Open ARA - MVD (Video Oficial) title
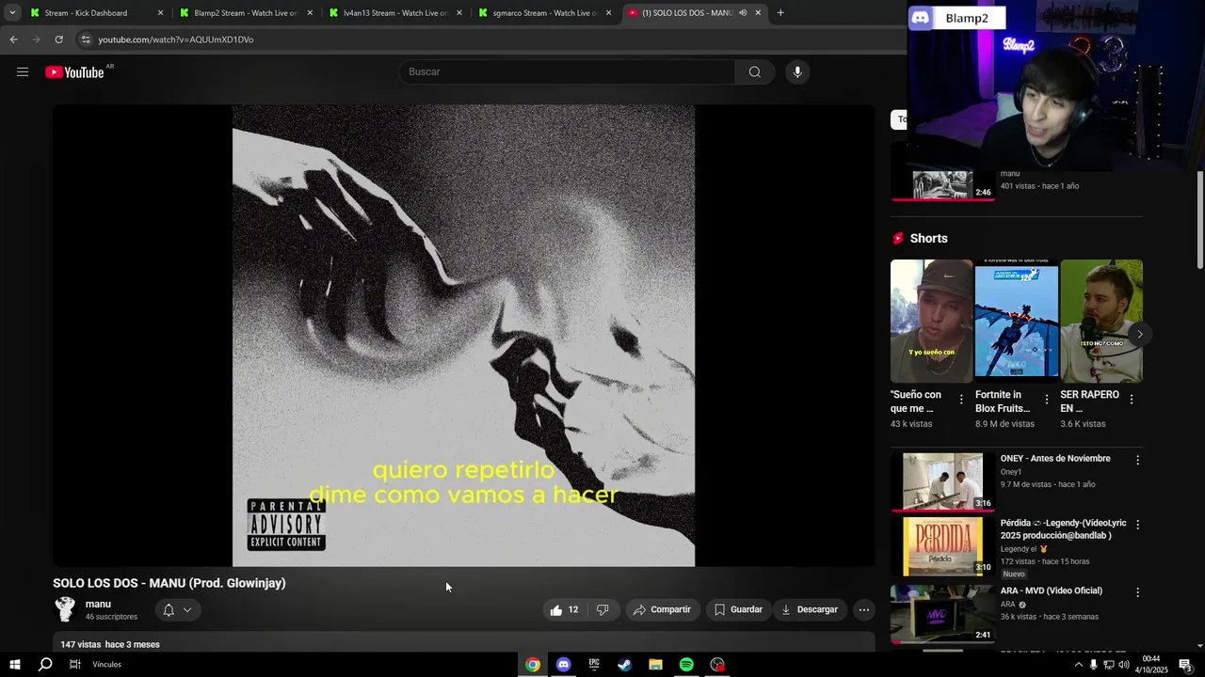1205x677 pixels. click(1052, 590)
